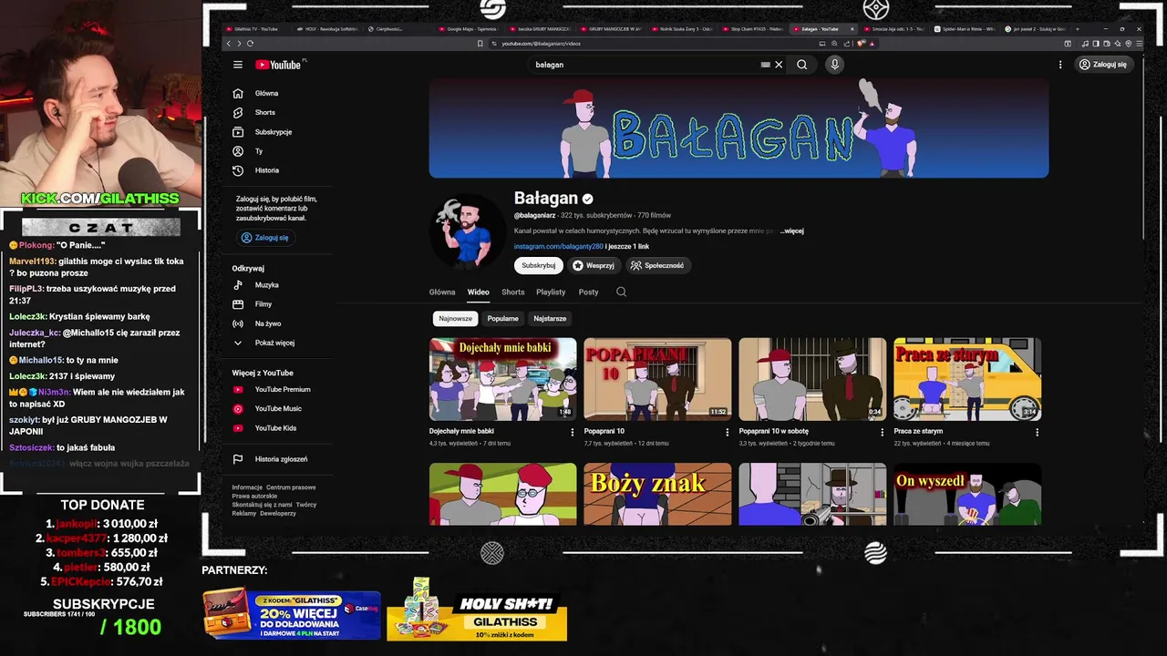The height and width of the screenshot is (656, 1167).
Task: Switch to the channel Shorts tab
Action: 513,292
